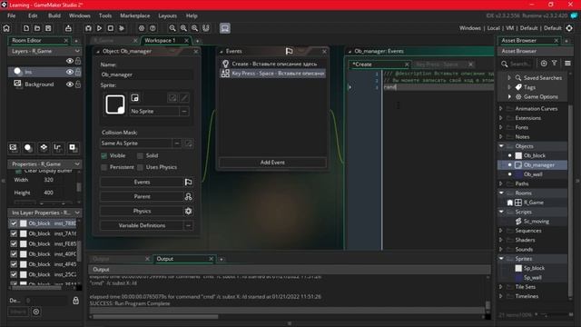
Task: Toggle visibility of Background layer
Action: (x=70, y=84)
